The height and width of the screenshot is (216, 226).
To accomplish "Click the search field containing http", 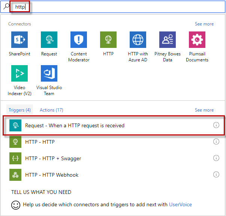I will [x=113, y=7].
